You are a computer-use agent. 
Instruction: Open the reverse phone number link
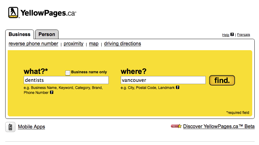tap(33, 44)
